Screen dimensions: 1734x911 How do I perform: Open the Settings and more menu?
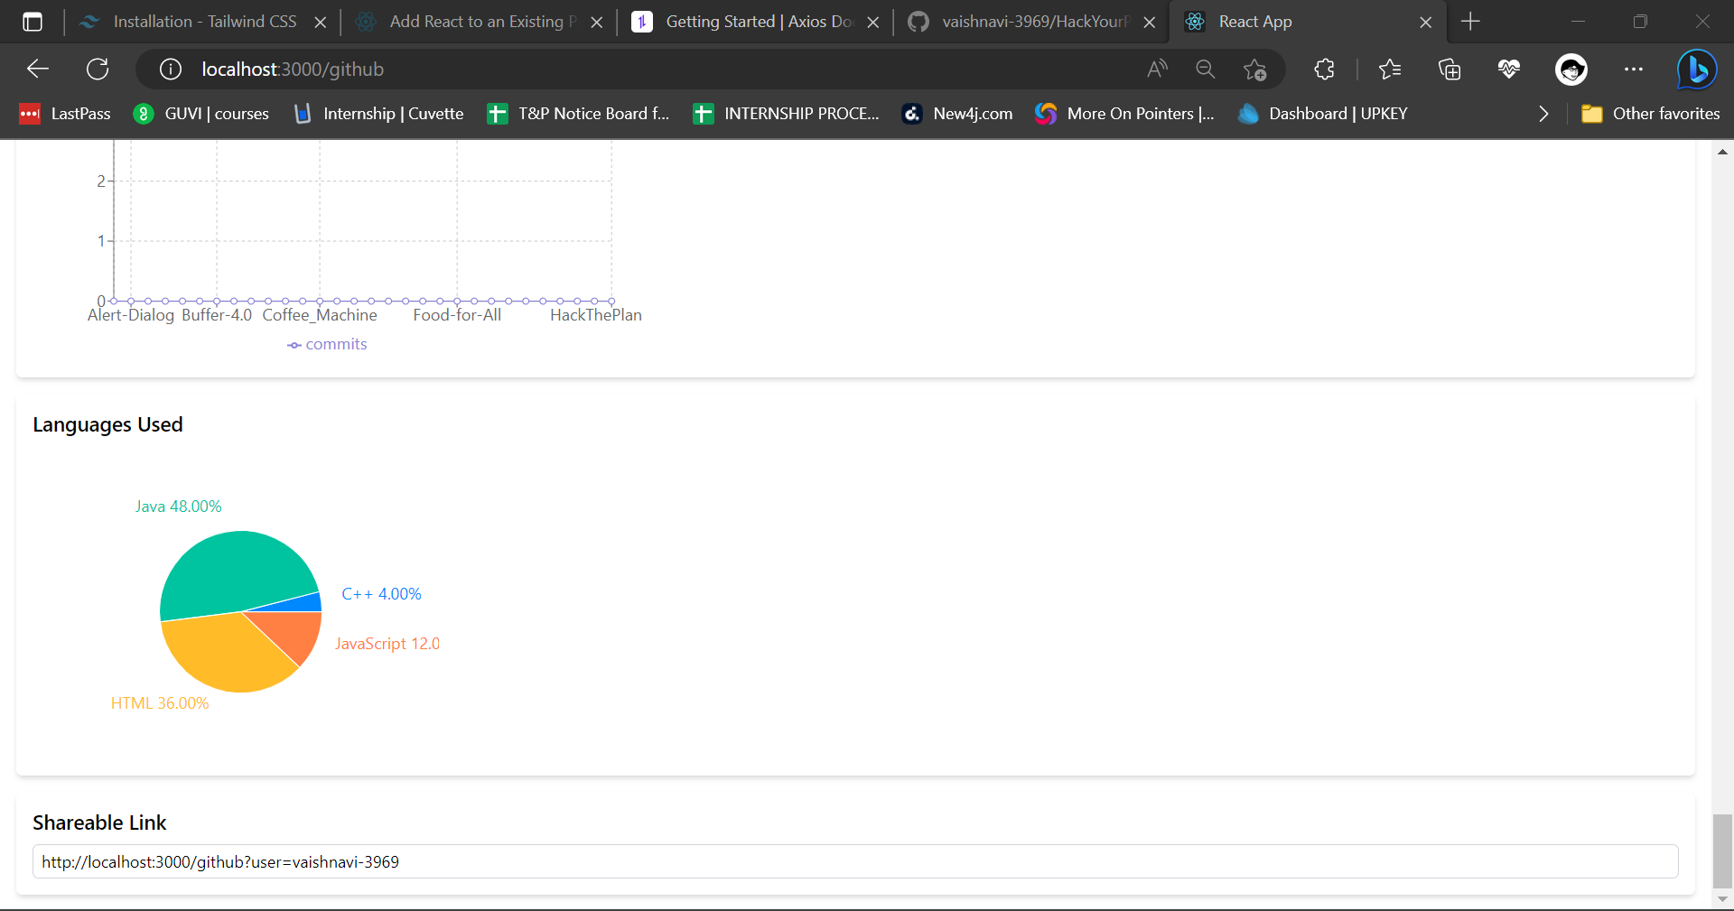pos(1635,69)
